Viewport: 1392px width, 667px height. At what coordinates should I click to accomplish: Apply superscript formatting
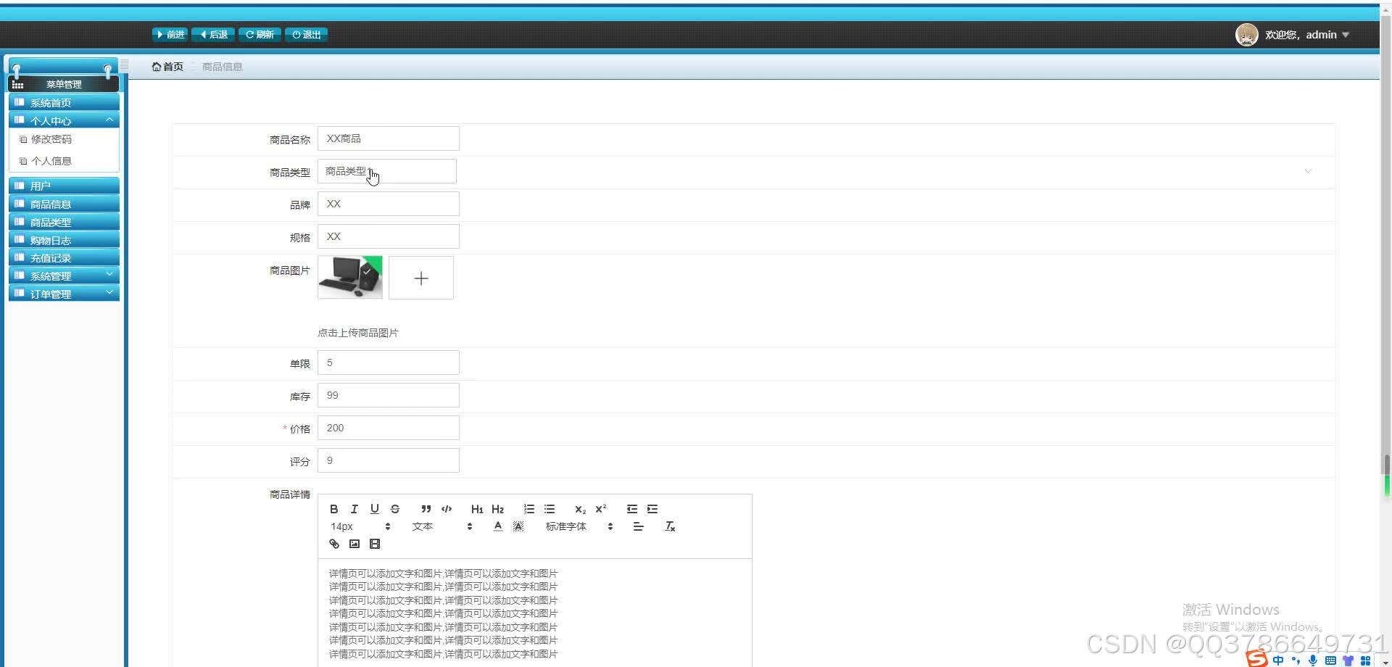coord(600,509)
